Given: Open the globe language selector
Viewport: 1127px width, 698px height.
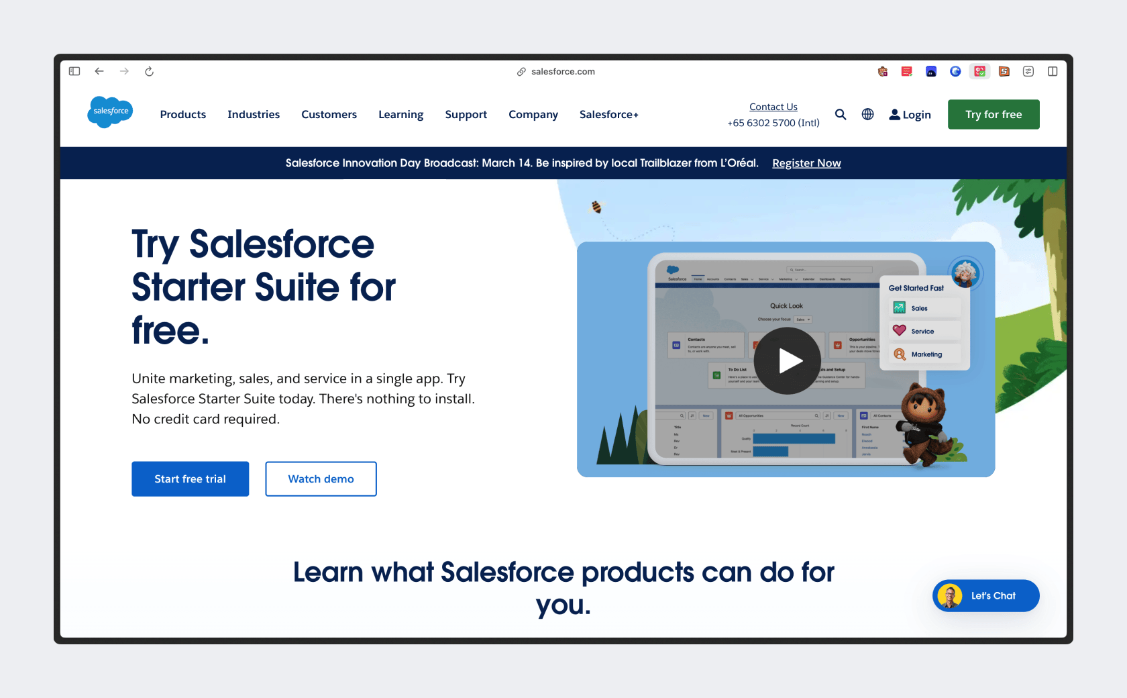Looking at the screenshot, I should pos(867,115).
